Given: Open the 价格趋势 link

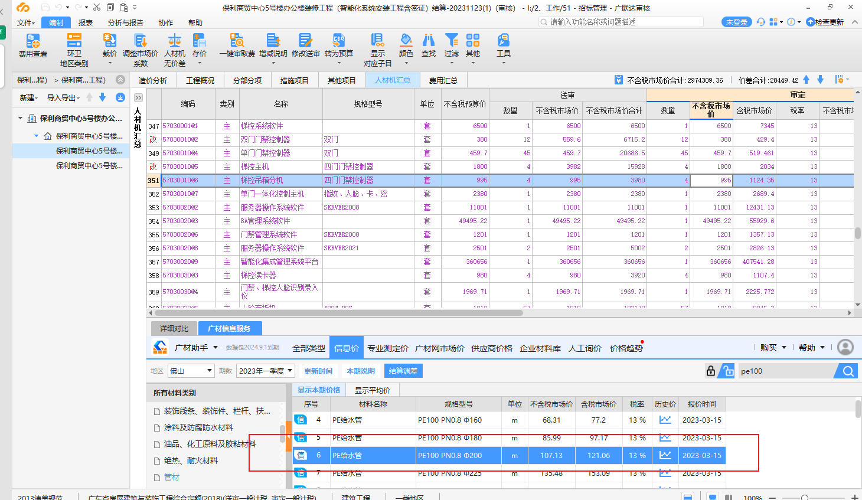Looking at the screenshot, I should click(x=626, y=348).
